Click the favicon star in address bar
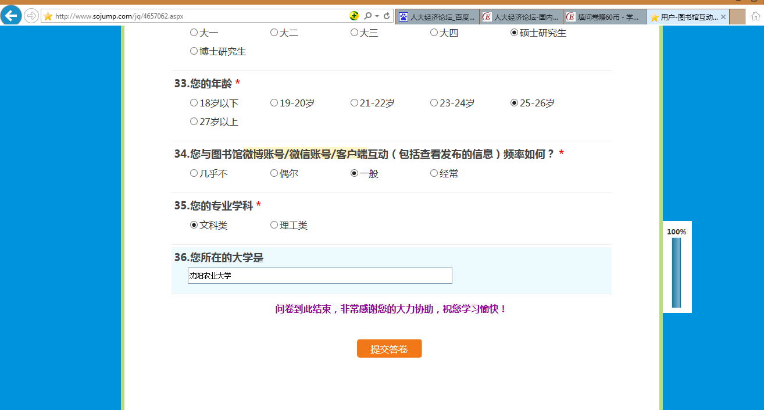 [48, 16]
